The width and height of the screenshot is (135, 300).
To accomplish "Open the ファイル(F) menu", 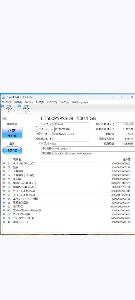I will coord(7,102).
